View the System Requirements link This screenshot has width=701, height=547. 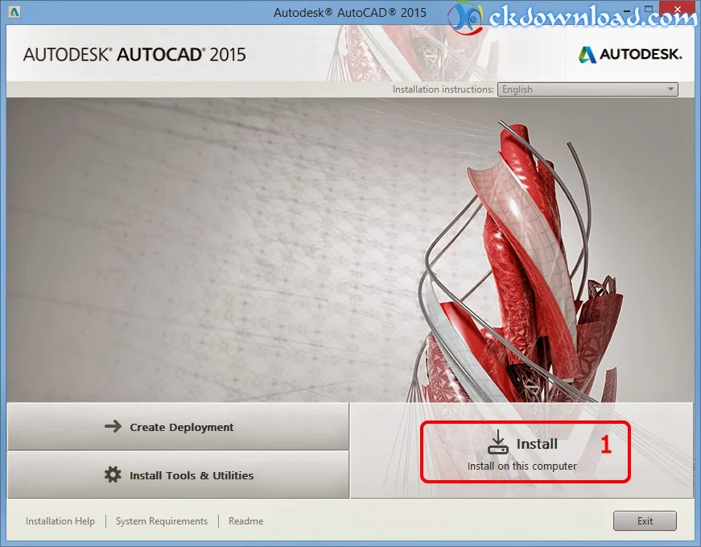(162, 521)
